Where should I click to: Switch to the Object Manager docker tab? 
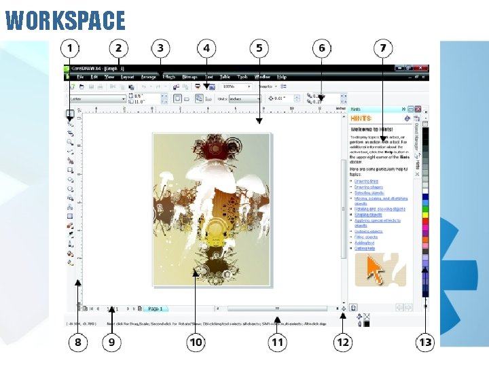(417, 134)
